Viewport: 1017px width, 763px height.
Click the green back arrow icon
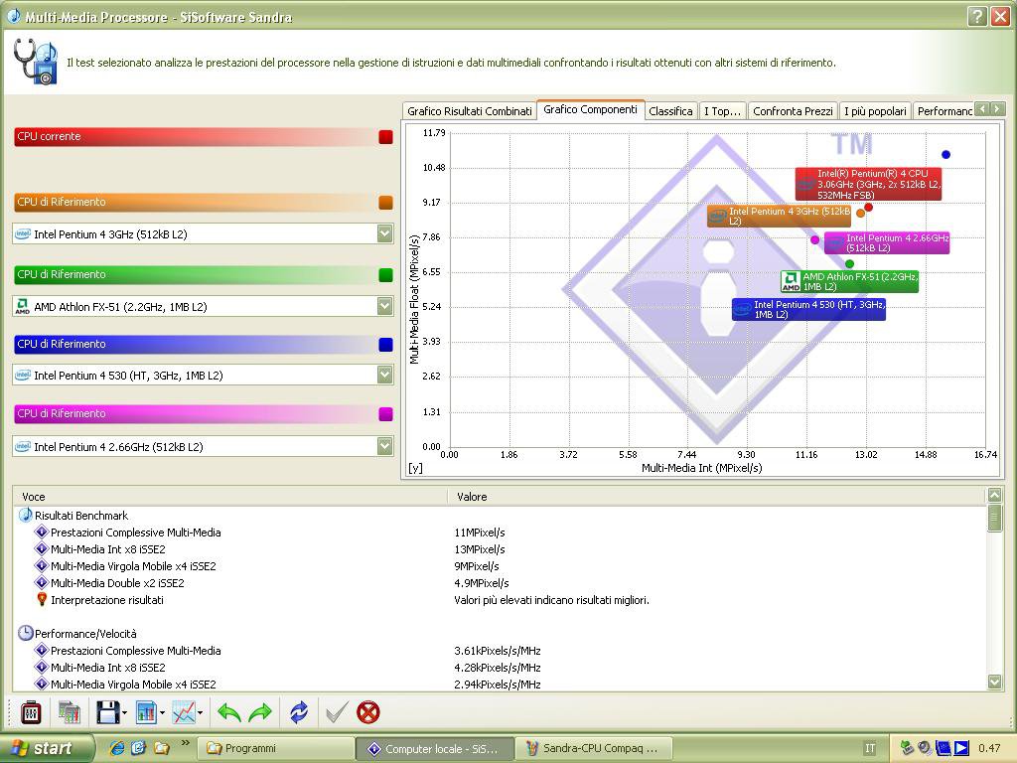[x=229, y=712]
